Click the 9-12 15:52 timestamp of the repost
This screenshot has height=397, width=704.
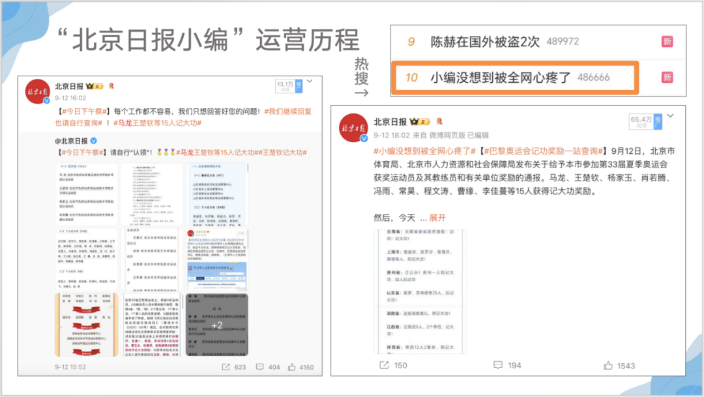click(x=70, y=367)
